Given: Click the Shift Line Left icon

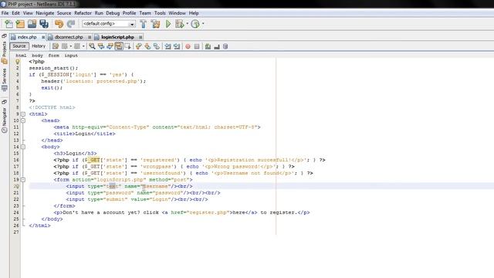Looking at the screenshot, I should point(168,46).
